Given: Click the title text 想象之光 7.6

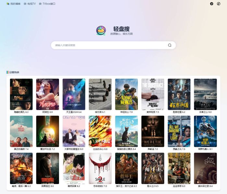Looking at the screenshot, I should tap(179, 149).
